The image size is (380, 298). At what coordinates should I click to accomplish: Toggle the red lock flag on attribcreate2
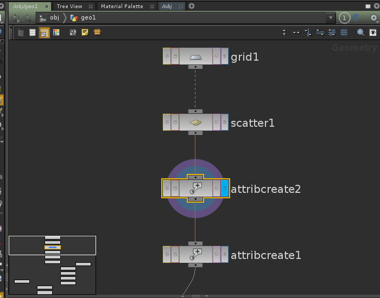[x=175, y=189]
